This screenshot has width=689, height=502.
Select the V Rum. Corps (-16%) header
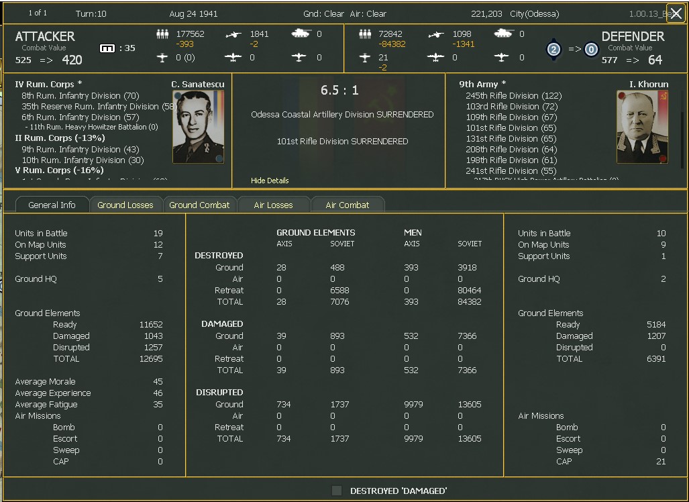pos(59,170)
